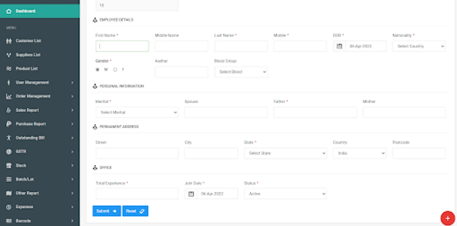Open the Expenses menu entry
The height and width of the screenshot is (226, 457).
[24, 207]
